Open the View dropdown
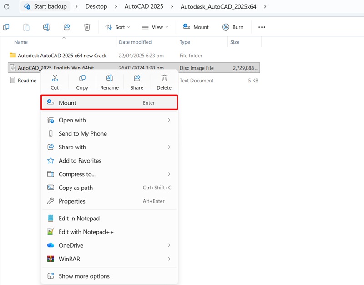This screenshot has width=364, height=285. (155, 27)
